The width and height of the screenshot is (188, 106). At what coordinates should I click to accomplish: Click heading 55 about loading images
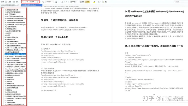(154, 46)
